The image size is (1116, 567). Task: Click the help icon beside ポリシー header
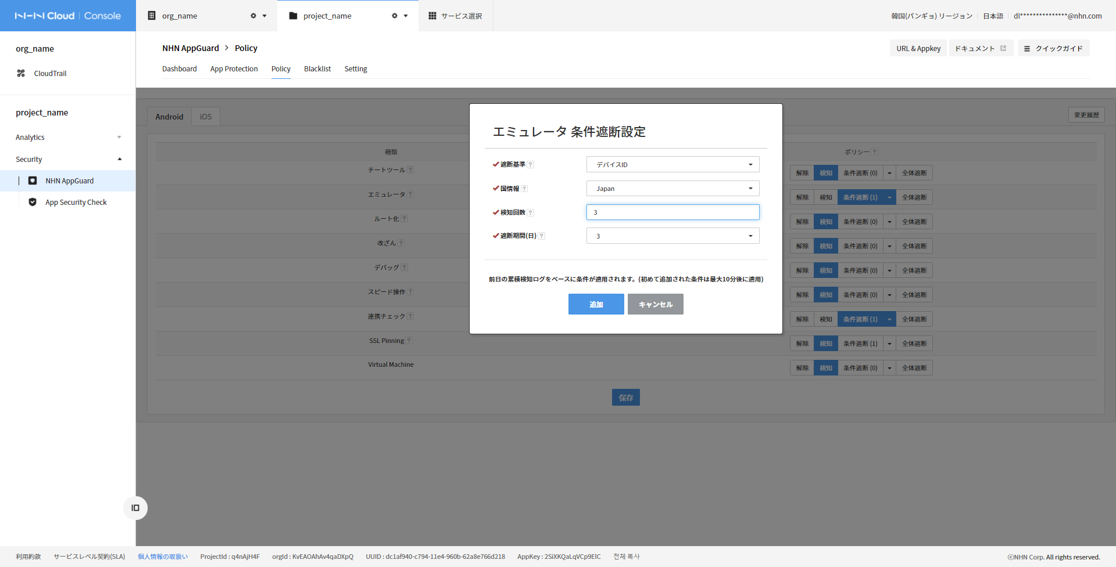875,152
